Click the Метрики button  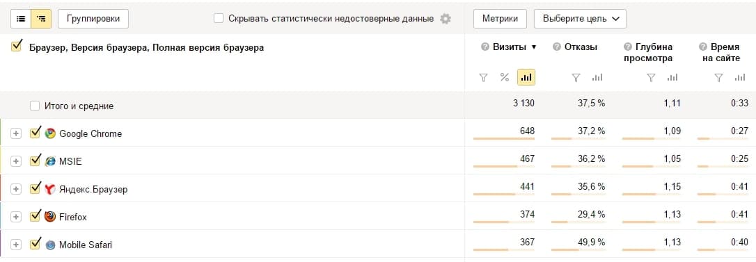501,19
